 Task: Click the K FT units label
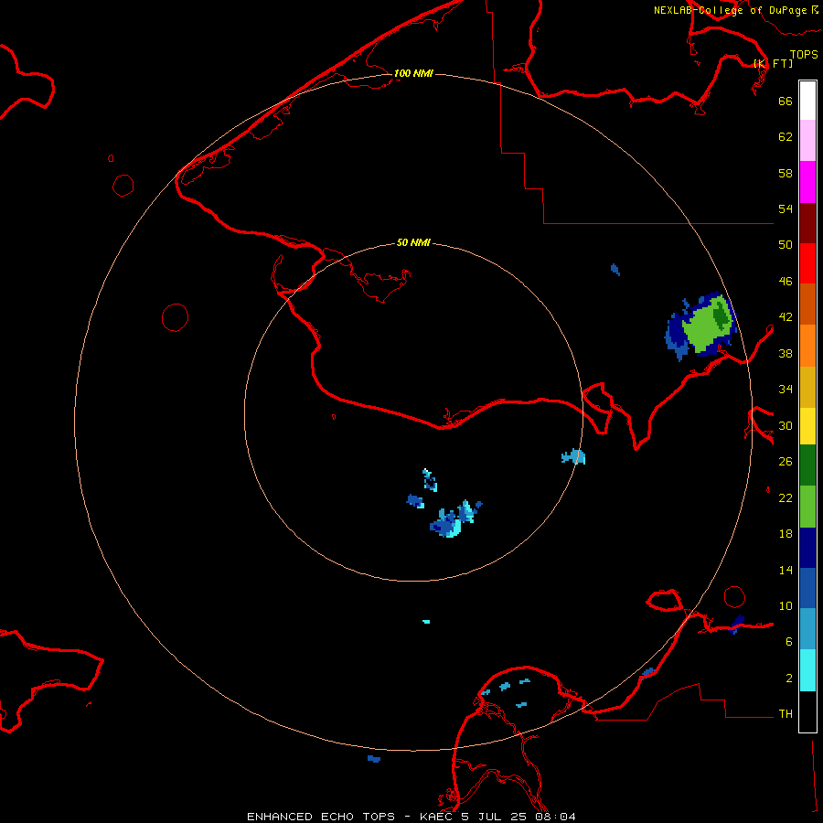[773, 63]
